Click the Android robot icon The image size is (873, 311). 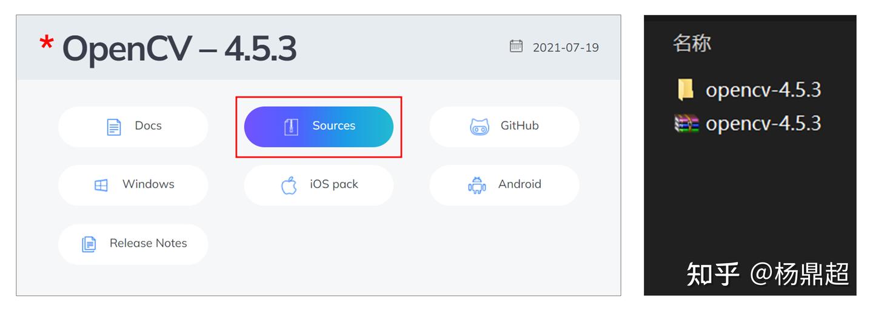coord(477,185)
